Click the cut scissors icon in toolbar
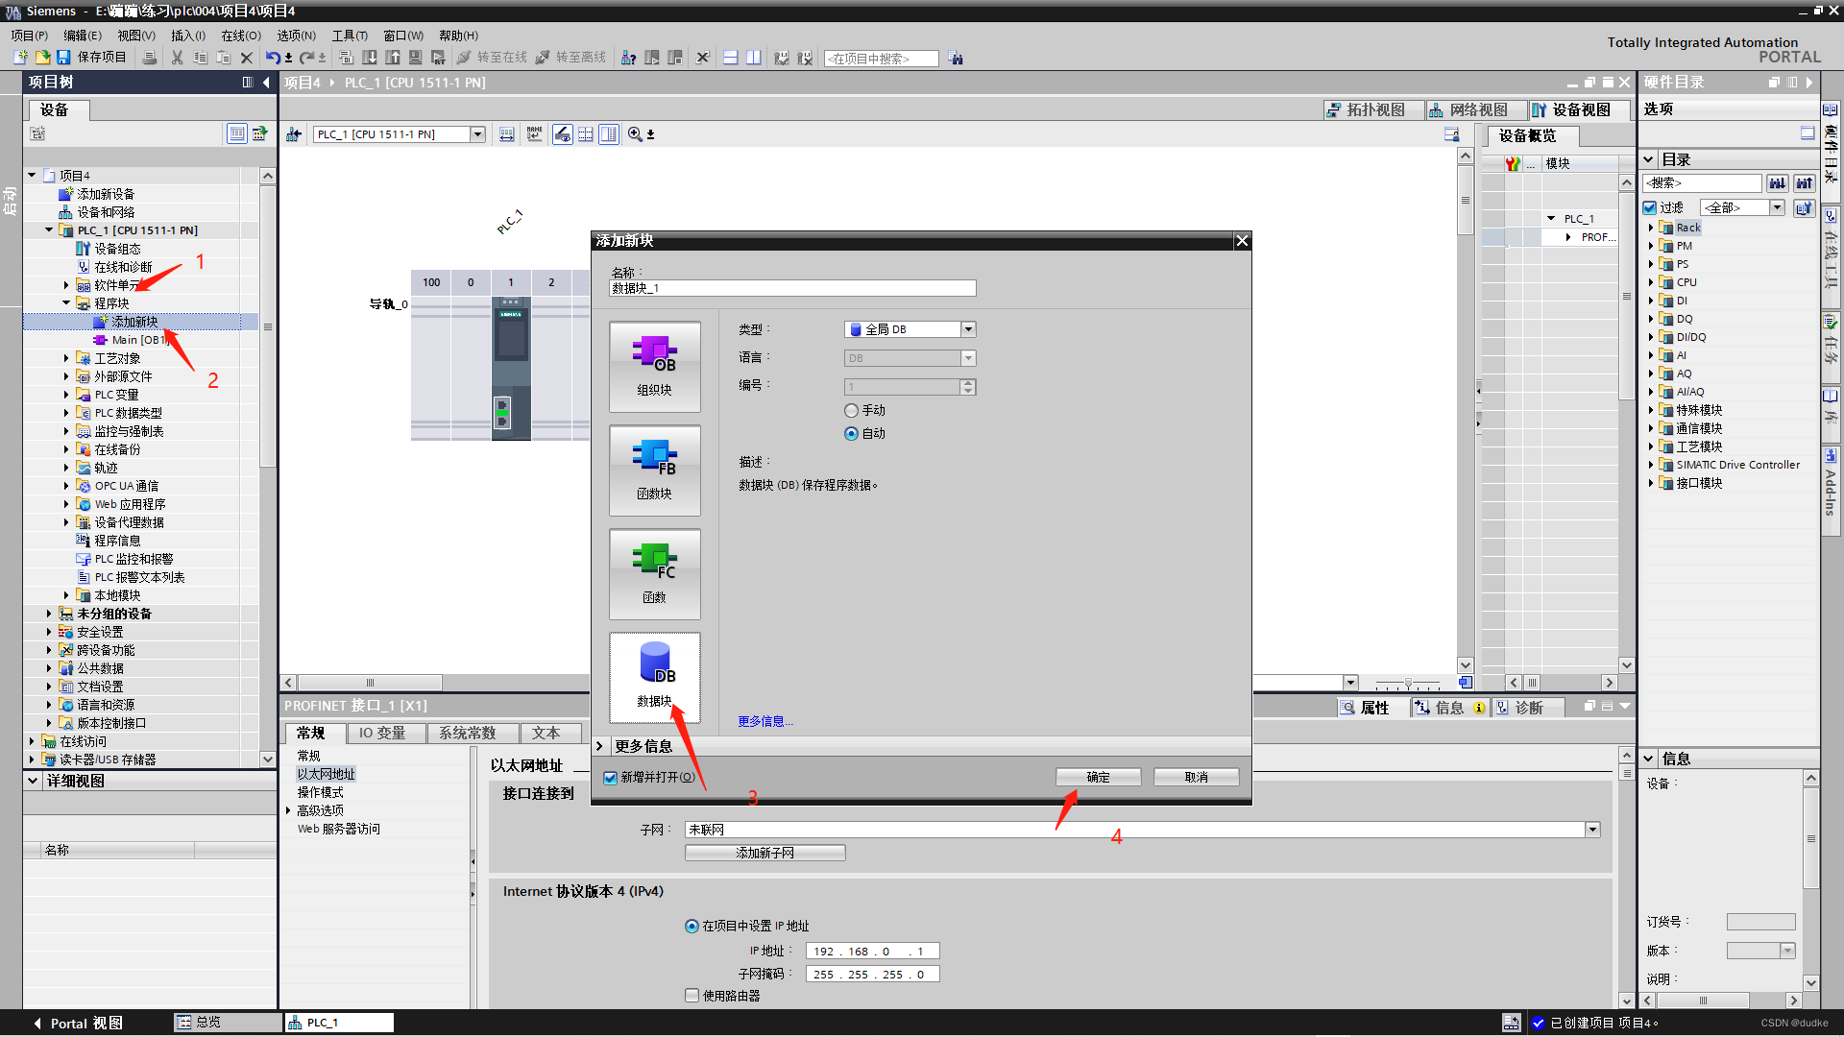This screenshot has height=1037, width=1844. point(177,58)
